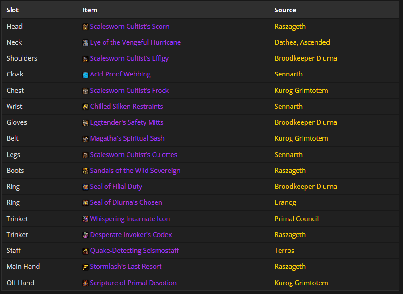Follow the Seal of Diurna's Chosen link
This screenshot has height=294, width=403.
tap(126, 202)
